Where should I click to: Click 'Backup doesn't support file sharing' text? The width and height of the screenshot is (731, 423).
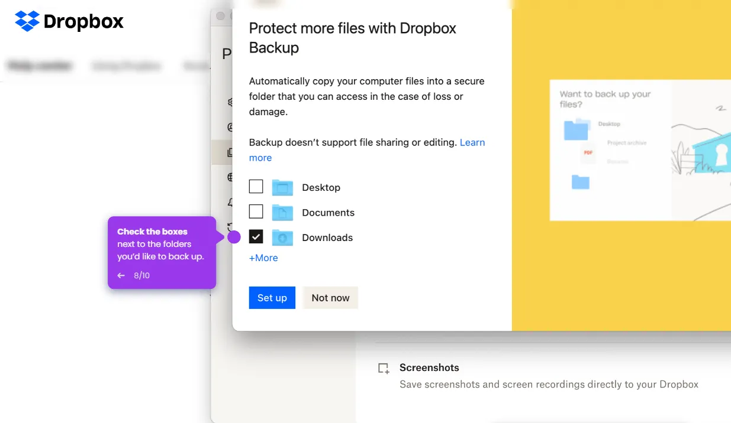[x=353, y=142]
